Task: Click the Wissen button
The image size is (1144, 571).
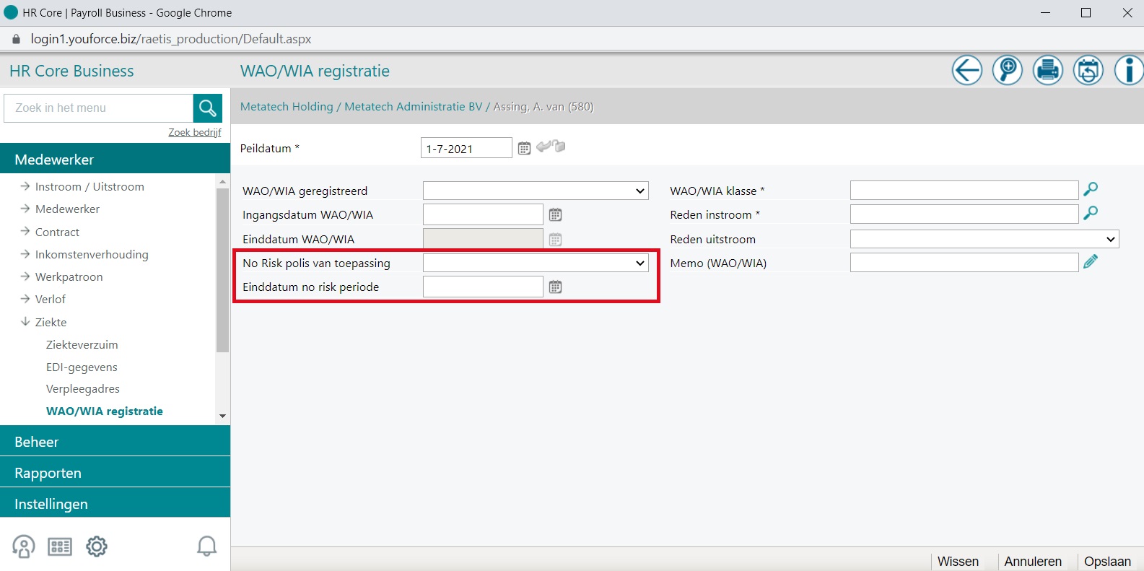Action: click(x=958, y=562)
